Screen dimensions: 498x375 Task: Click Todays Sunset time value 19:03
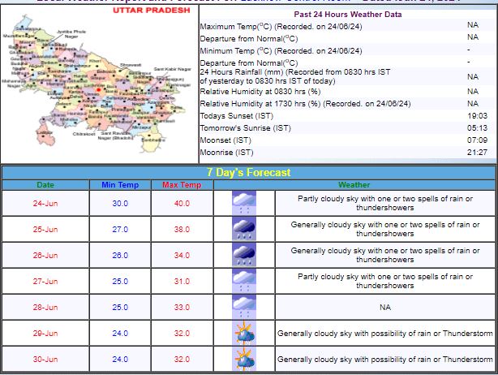click(x=472, y=116)
